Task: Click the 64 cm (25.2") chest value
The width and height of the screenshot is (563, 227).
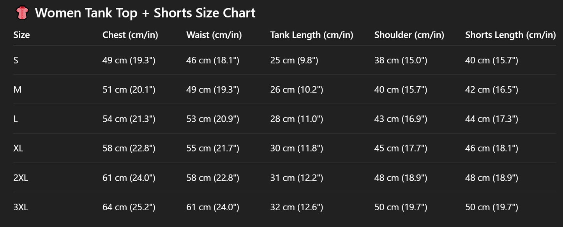Action: (129, 208)
